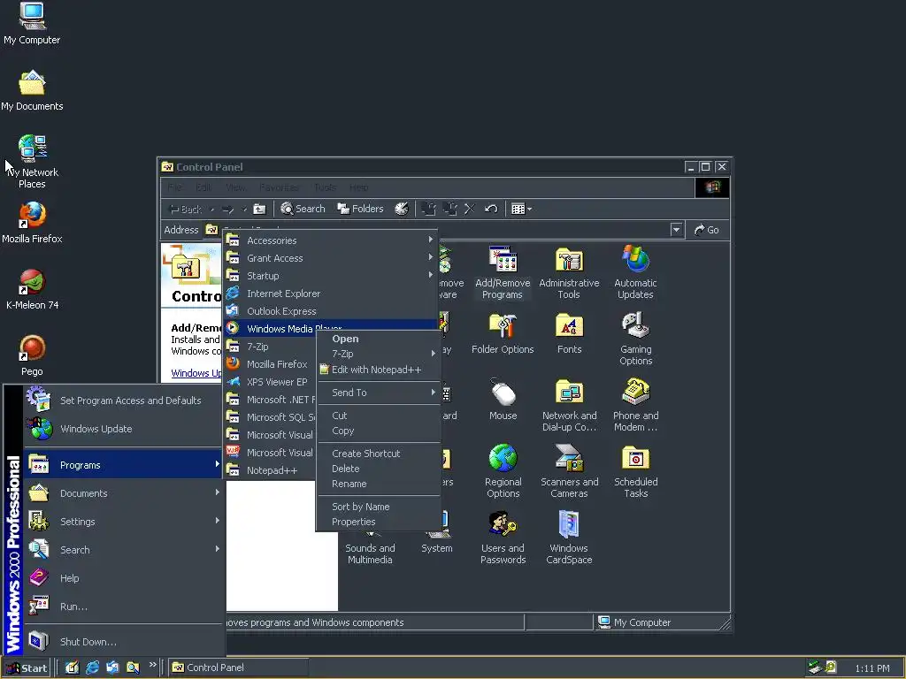Select Mozilla Firefox desktop shortcut

coord(32,224)
